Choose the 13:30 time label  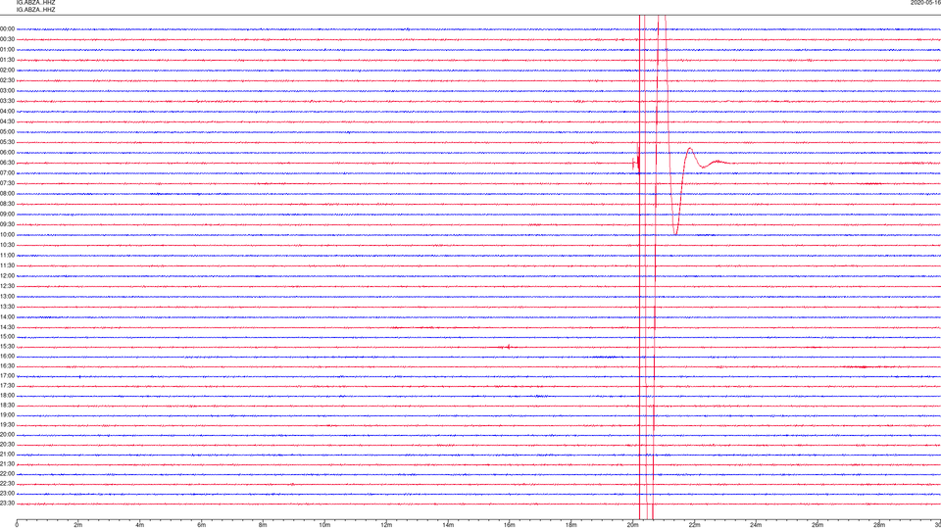tap(7, 307)
